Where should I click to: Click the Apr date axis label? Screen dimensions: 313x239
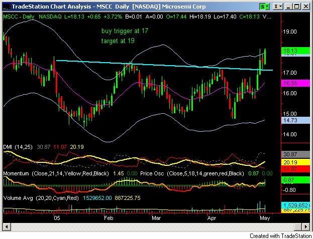tap(212, 218)
